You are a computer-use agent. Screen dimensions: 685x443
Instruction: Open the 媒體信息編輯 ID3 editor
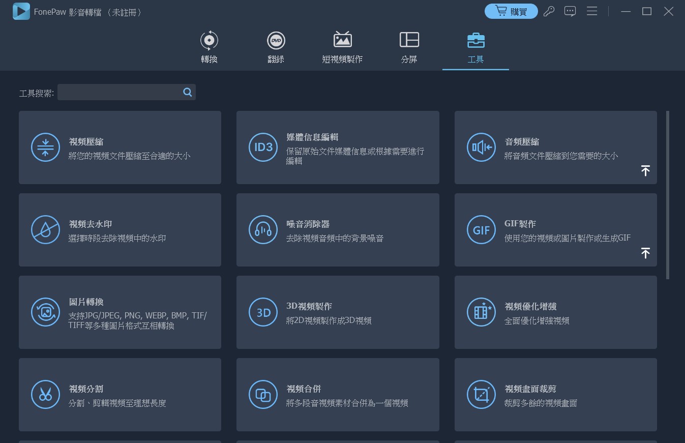coord(338,147)
